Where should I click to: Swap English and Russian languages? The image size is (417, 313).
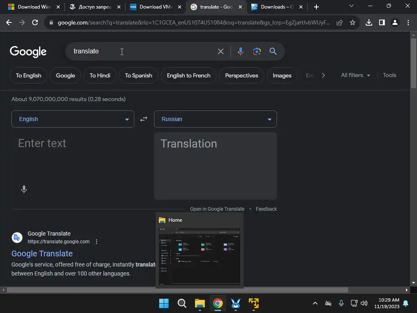(144, 119)
